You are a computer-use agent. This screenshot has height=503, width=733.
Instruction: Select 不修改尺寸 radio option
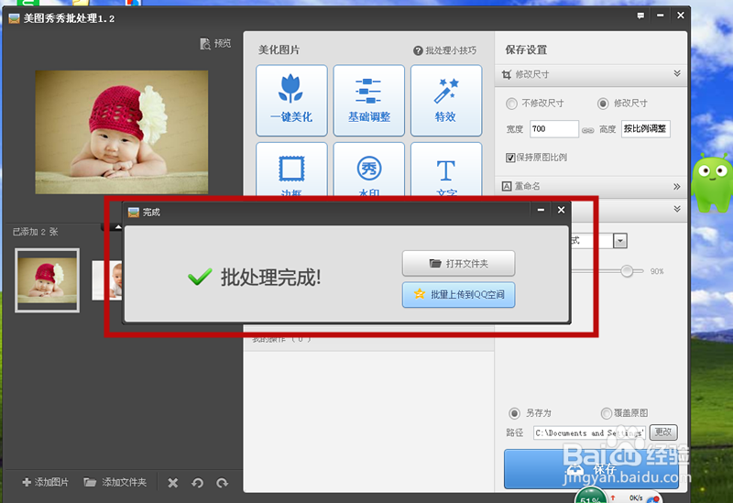(511, 104)
